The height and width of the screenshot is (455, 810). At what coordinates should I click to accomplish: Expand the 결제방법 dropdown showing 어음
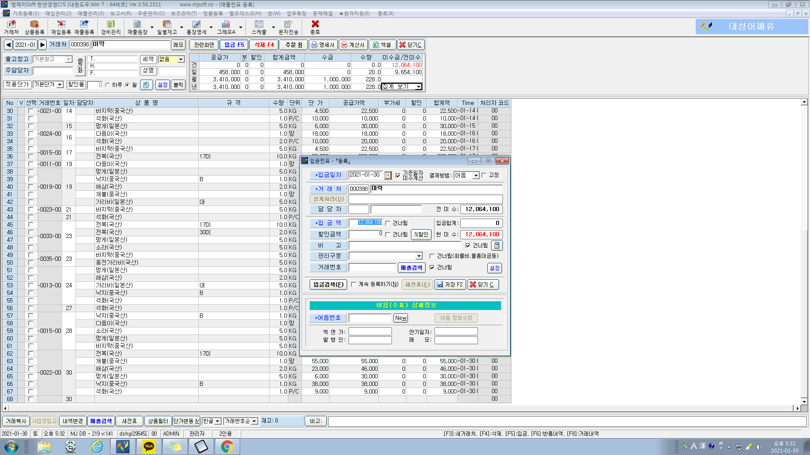click(476, 175)
